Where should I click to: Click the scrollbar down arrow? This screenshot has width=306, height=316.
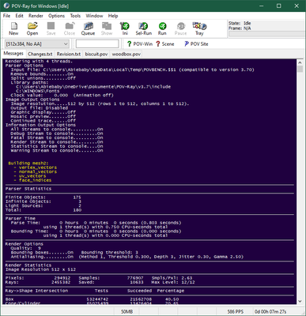(x=300, y=301)
